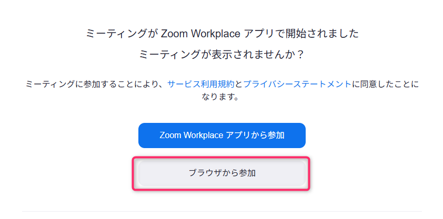Click the Zoom Workplace アプリから参加 button

[221, 135]
